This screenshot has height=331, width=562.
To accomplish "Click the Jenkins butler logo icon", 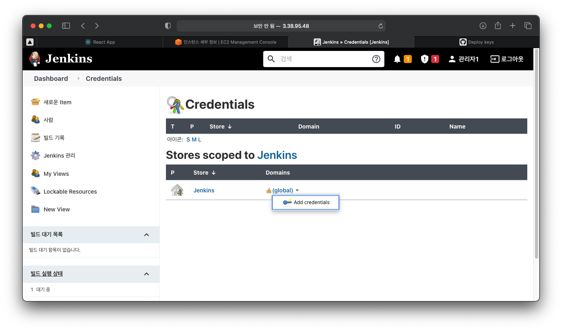I will tap(35, 59).
